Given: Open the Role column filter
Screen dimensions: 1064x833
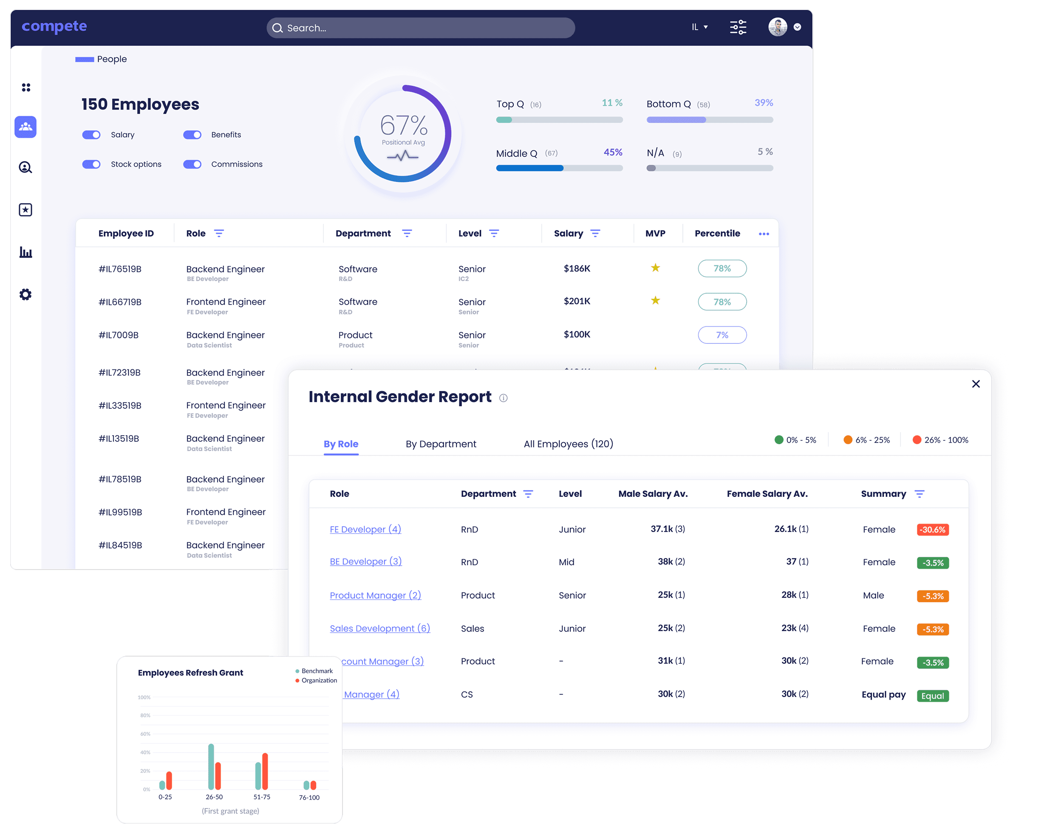Looking at the screenshot, I should pyautogui.click(x=219, y=234).
